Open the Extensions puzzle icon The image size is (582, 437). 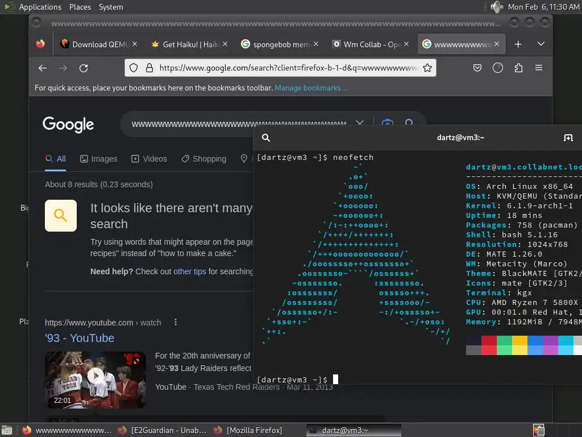518,68
